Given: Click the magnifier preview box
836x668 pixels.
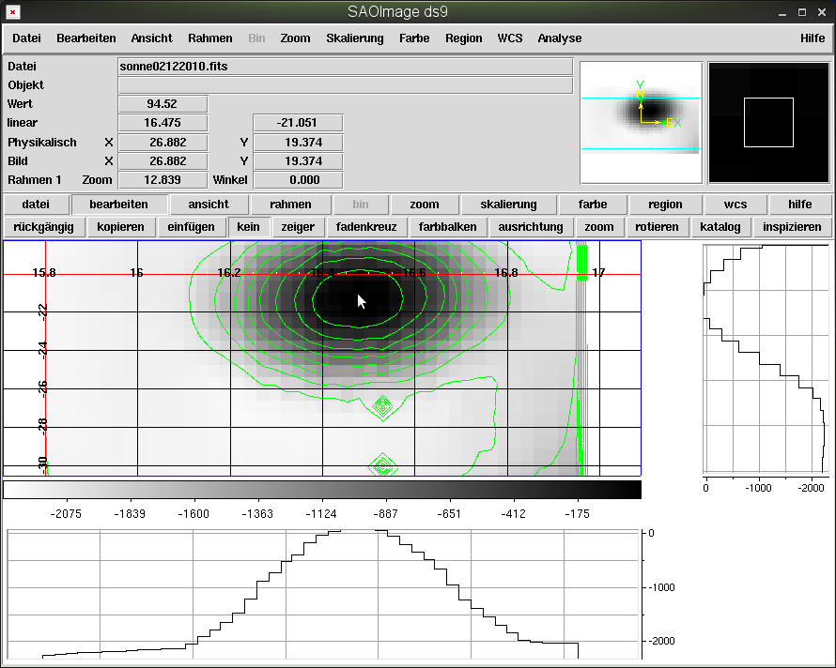Looking at the screenshot, I should point(768,122).
